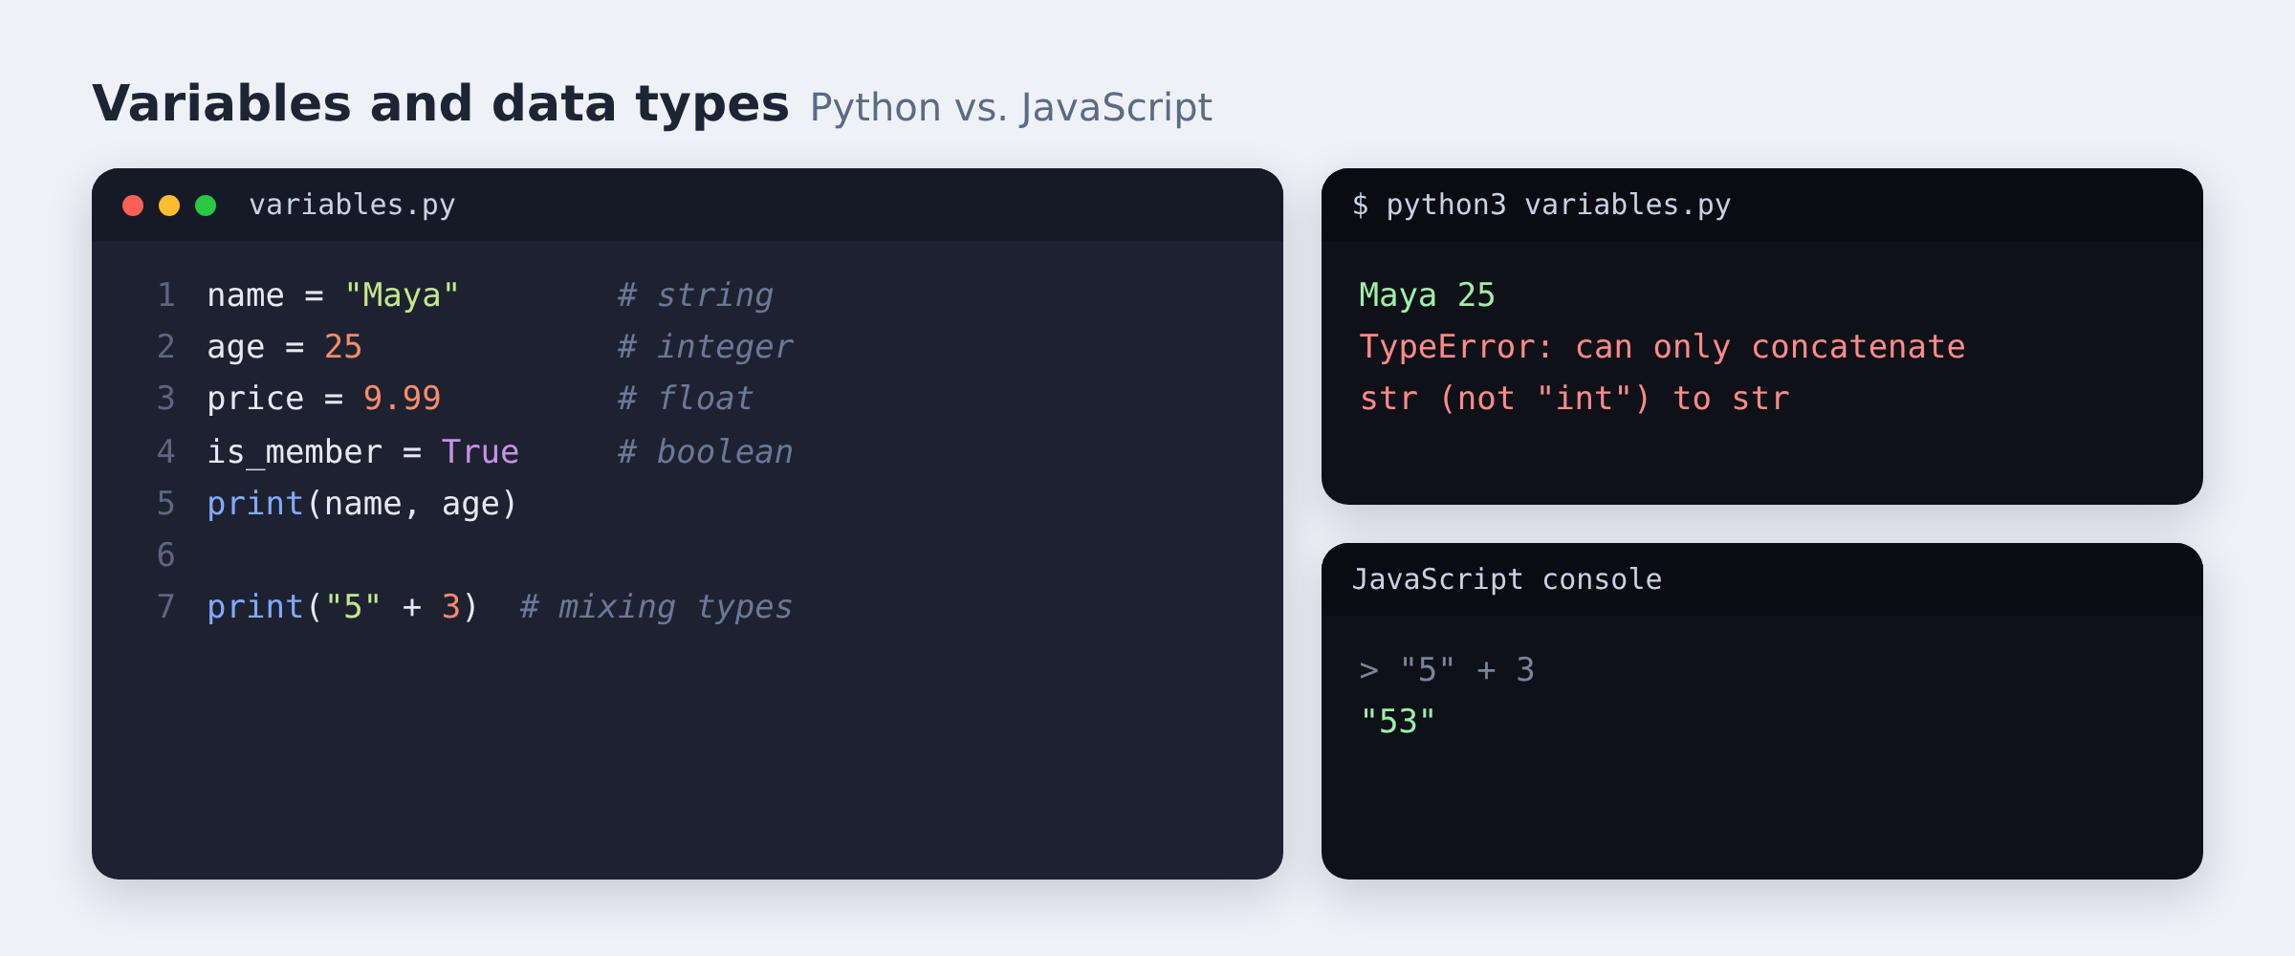This screenshot has height=956, width=2295.
Task: Click the yellow minimize dot in editor
Action: (169, 206)
